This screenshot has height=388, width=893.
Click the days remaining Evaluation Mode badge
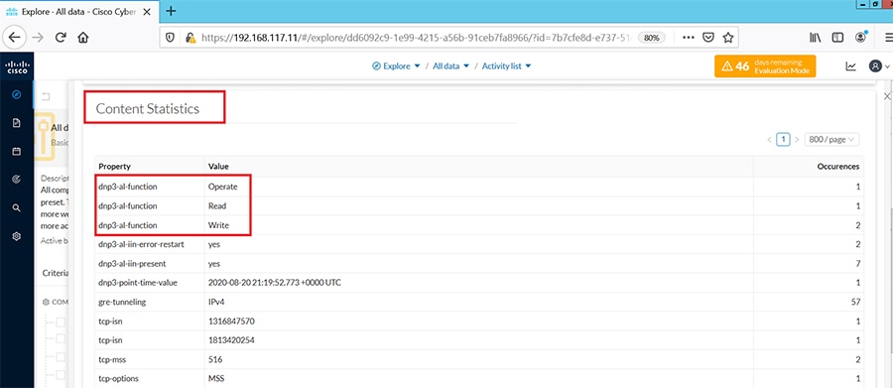765,66
